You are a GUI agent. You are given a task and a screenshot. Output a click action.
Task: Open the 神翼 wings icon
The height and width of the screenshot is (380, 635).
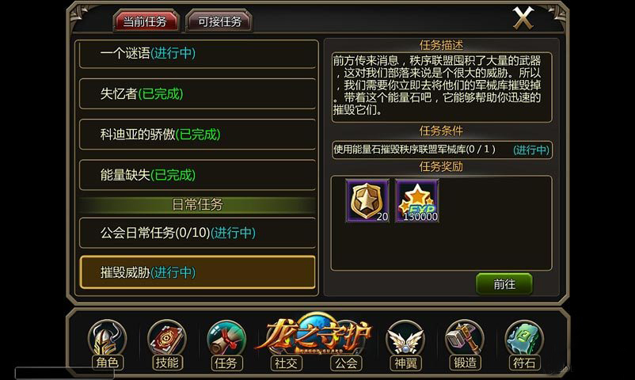tap(405, 344)
